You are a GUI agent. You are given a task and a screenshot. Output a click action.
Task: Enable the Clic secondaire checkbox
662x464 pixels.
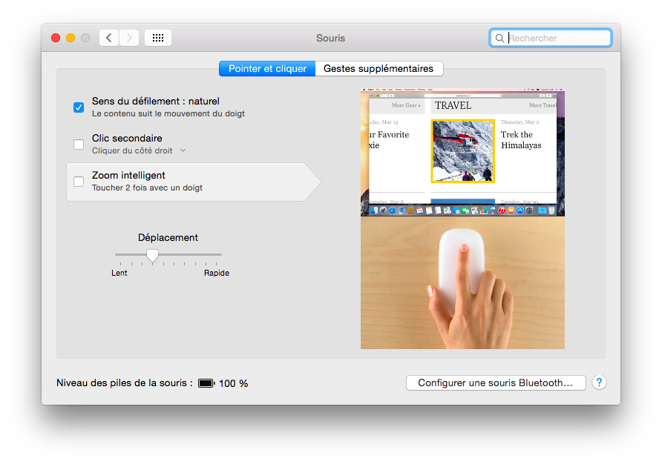click(79, 145)
